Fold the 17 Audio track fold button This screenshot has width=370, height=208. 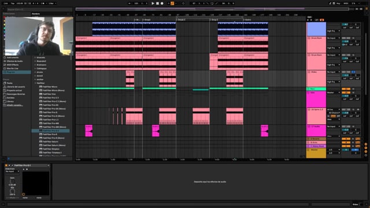[309, 127]
